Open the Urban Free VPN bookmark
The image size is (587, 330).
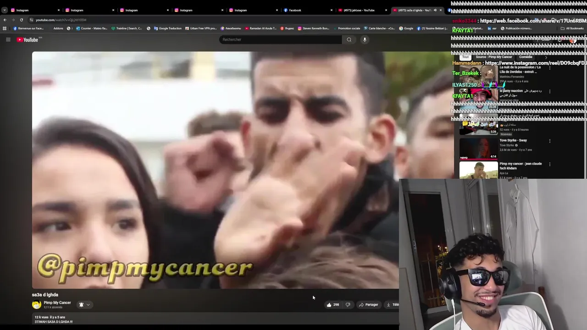click(x=201, y=28)
